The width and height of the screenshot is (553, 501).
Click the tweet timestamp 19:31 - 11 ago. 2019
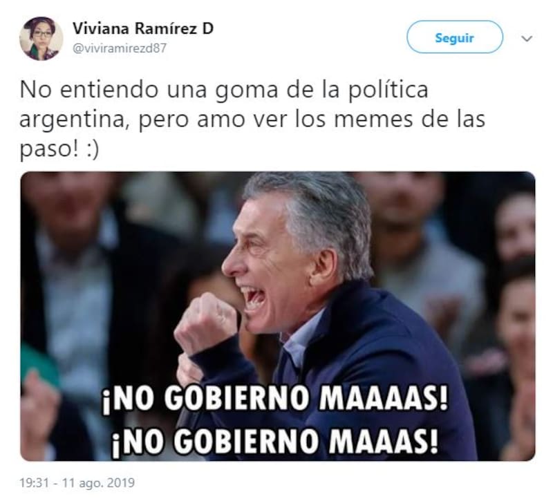click(x=77, y=482)
